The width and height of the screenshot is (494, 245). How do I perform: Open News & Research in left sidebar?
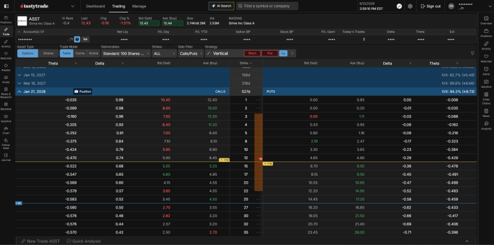coord(6,93)
